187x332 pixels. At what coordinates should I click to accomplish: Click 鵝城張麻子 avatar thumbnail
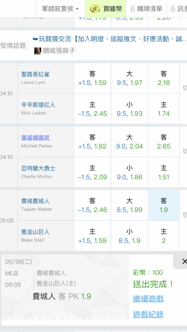point(38,51)
